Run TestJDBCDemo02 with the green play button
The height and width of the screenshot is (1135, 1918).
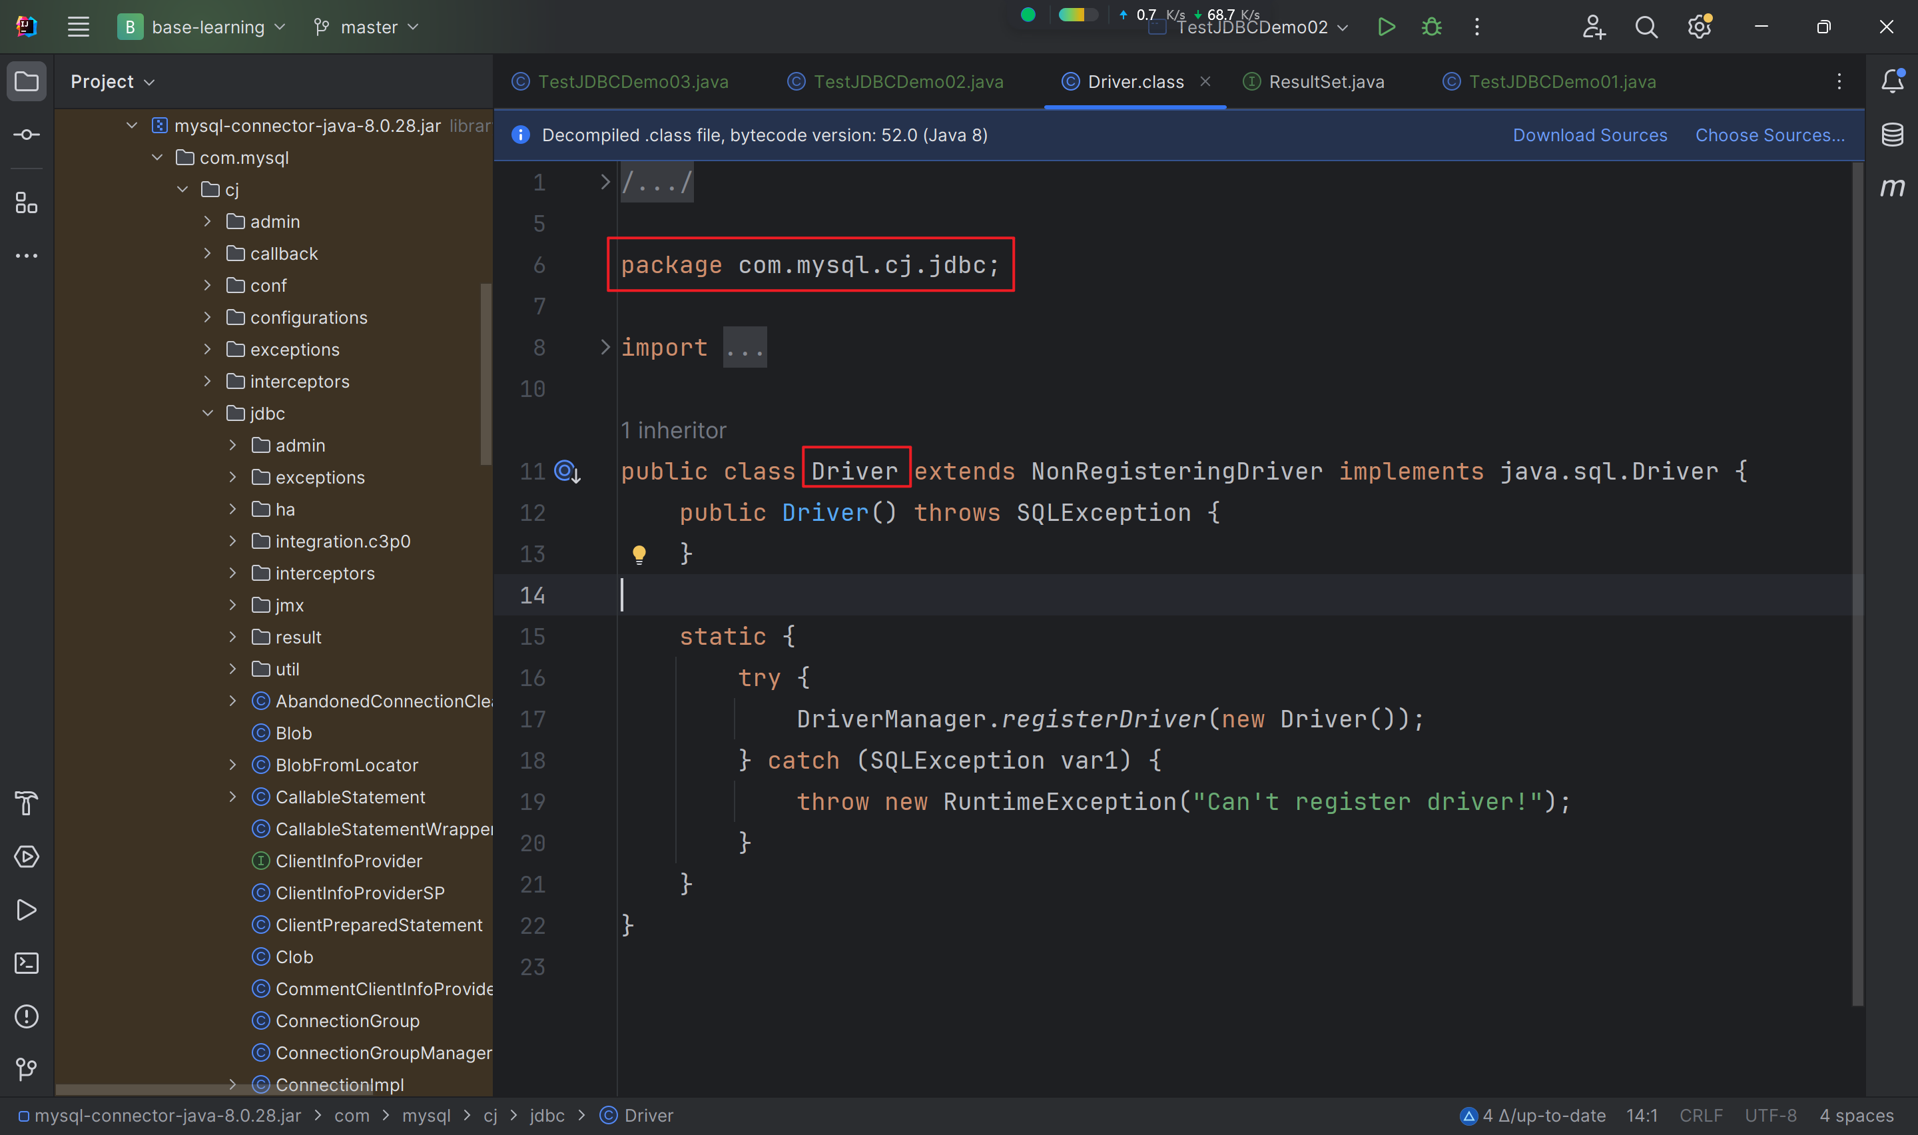[1386, 27]
